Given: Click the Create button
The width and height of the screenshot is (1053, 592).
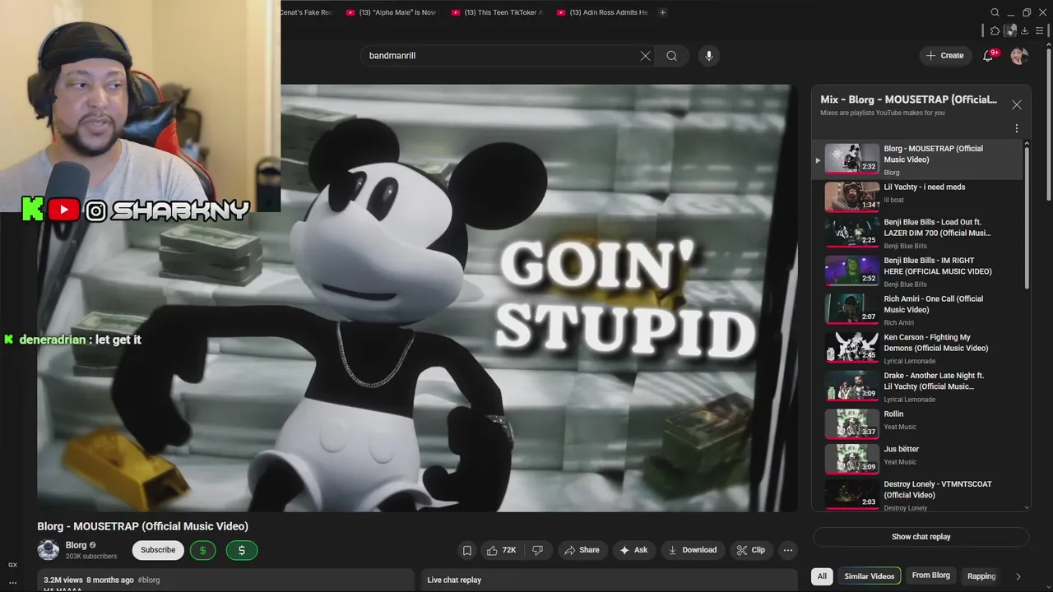Looking at the screenshot, I should click(x=944, y=56).
